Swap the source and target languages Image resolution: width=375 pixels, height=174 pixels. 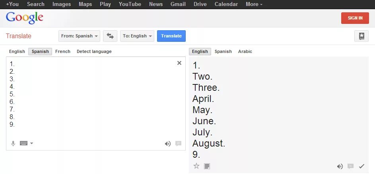coord(110,36)
